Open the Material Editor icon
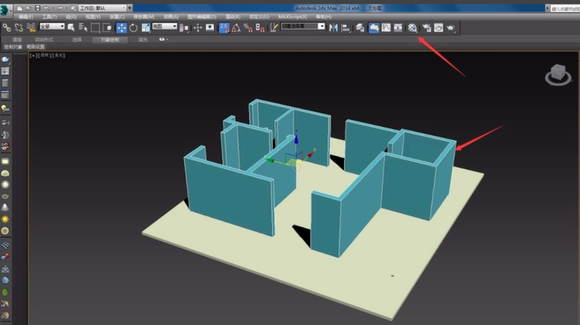Screen dimensions: 580x325 412,27
